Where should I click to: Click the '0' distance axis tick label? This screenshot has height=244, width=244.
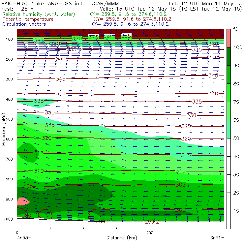point(17,233)
